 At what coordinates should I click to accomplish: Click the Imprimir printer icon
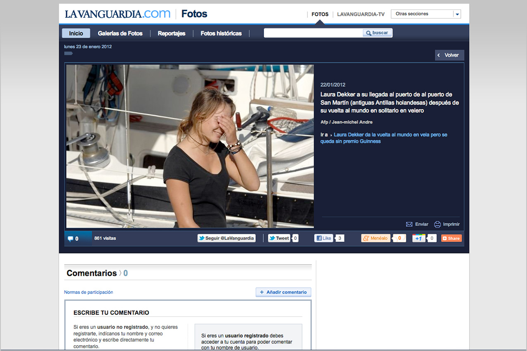tap(437, 224)
